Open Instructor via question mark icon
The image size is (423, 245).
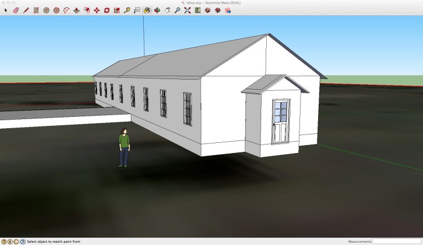tap(23, 242)
